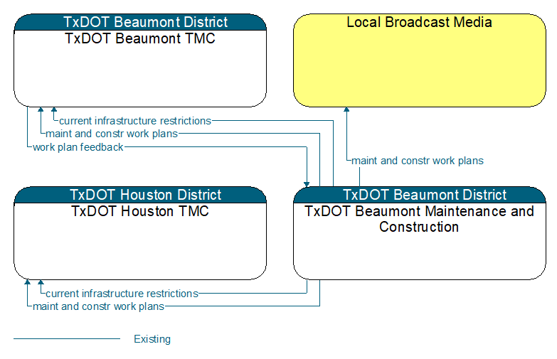
Task: Click 'maint and constr work plans' label under Houston TMC
Action: coord(98,306)
